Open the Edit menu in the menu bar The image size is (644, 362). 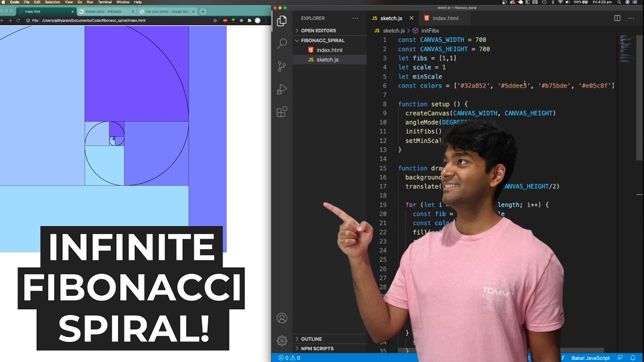point(37,2)
